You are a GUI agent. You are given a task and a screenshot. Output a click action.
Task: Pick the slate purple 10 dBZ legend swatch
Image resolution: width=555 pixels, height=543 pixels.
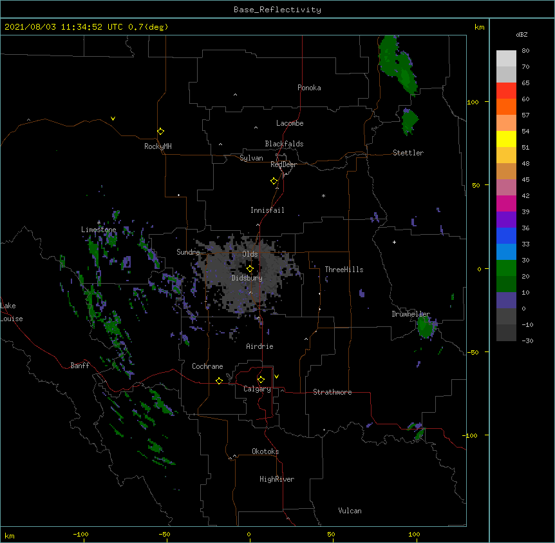506,301
